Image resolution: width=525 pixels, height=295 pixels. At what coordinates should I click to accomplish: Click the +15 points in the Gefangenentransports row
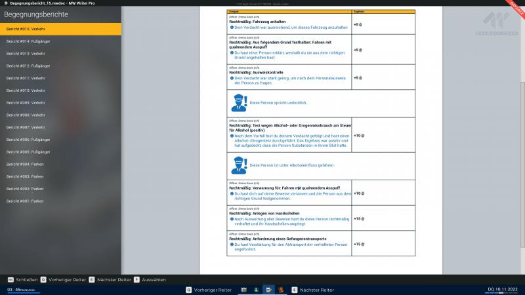[x=359, y=244]
